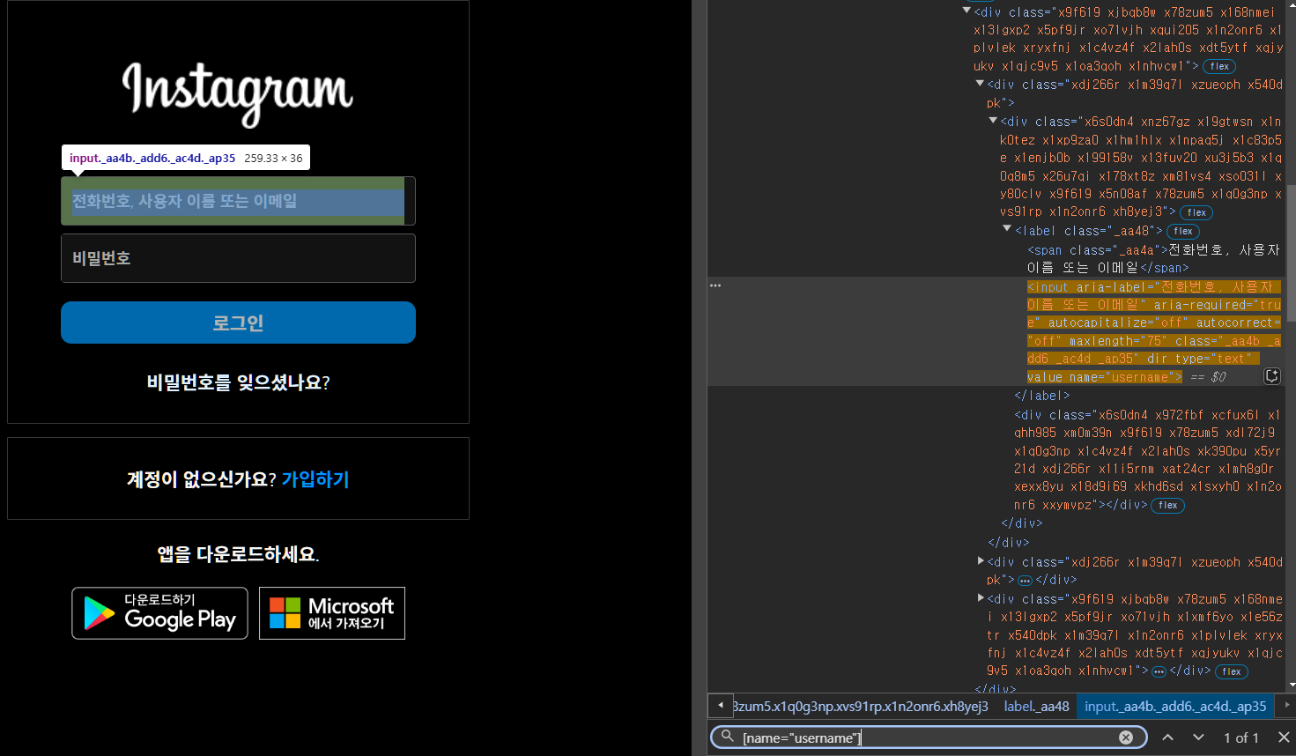Select the span class="_aa4a" line

(x=1153, y=259)
